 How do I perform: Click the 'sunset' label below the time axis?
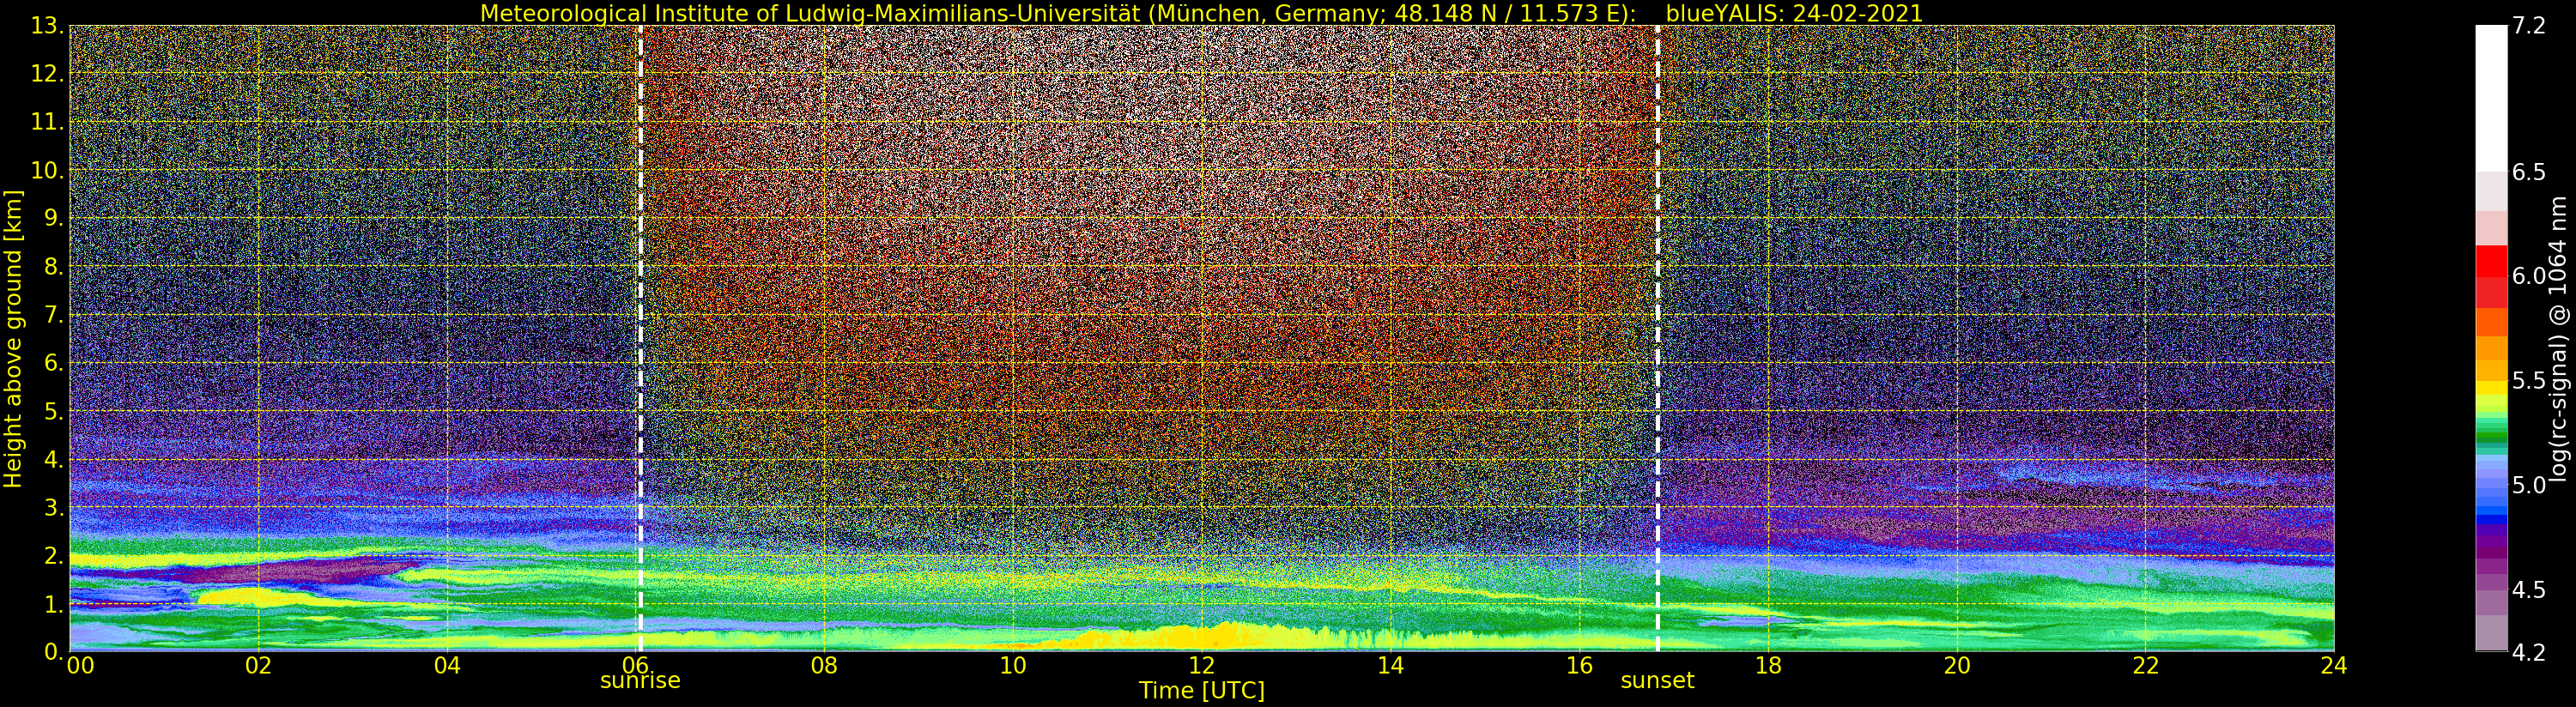click(x=1657, y=681)
